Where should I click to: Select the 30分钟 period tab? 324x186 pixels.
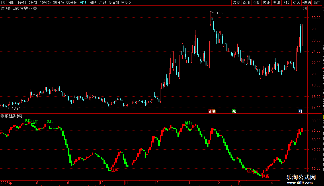[x=58, y=3]
